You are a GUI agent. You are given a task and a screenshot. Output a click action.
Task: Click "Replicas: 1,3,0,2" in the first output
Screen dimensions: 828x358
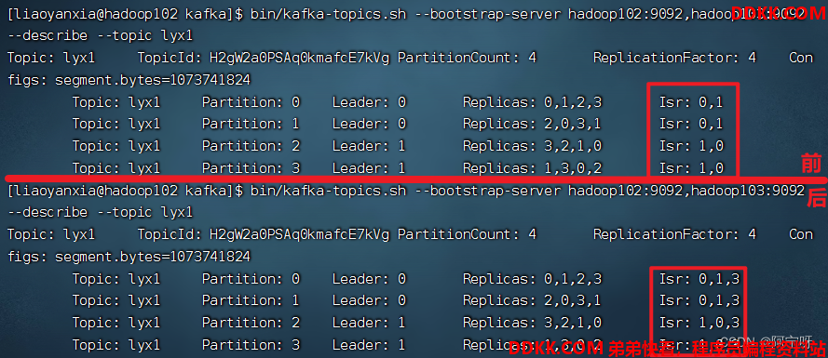[533, 168]
